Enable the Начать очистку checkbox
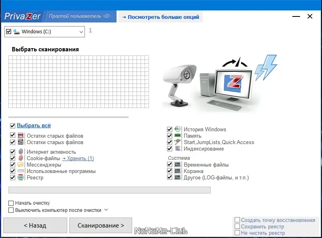The width and height of the screenshot is (322, 238). pyautogui.click(x=11, y=203)
